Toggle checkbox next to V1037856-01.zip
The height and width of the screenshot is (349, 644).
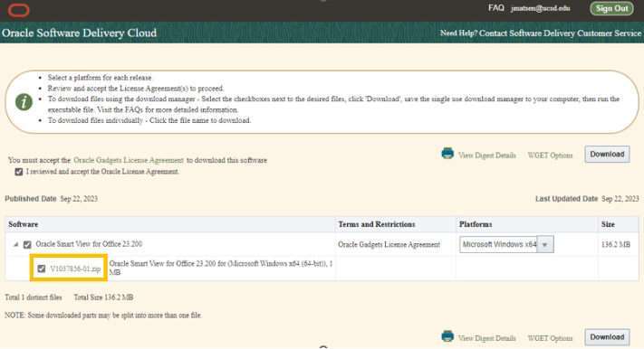click(42, 269)
